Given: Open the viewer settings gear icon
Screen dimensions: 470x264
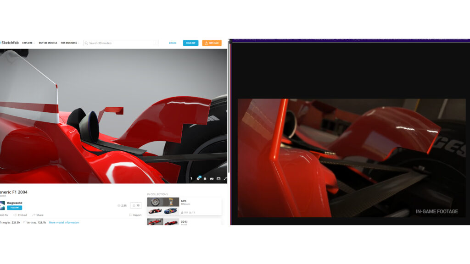Looking at the screenshot, I should click(x=198, y=179).
